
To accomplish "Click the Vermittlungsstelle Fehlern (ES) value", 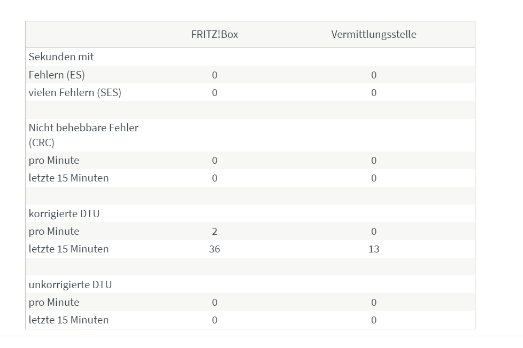I will pyautogui.click(x=374, y=75).
